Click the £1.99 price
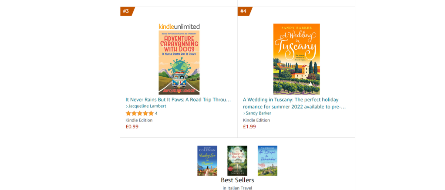445x190 pixels. click(x=249, y=127)
